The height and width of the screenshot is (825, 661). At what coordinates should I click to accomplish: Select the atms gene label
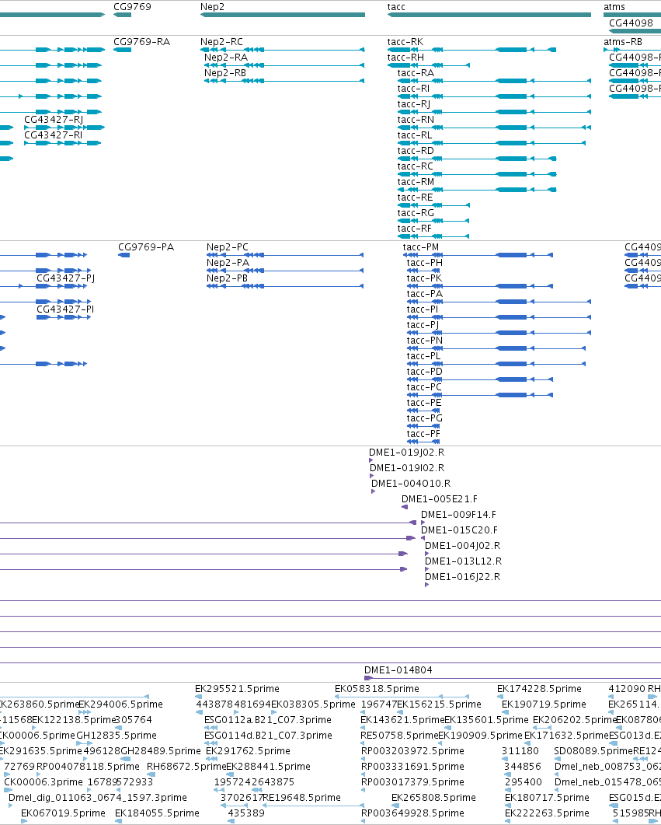click(614, 7)
